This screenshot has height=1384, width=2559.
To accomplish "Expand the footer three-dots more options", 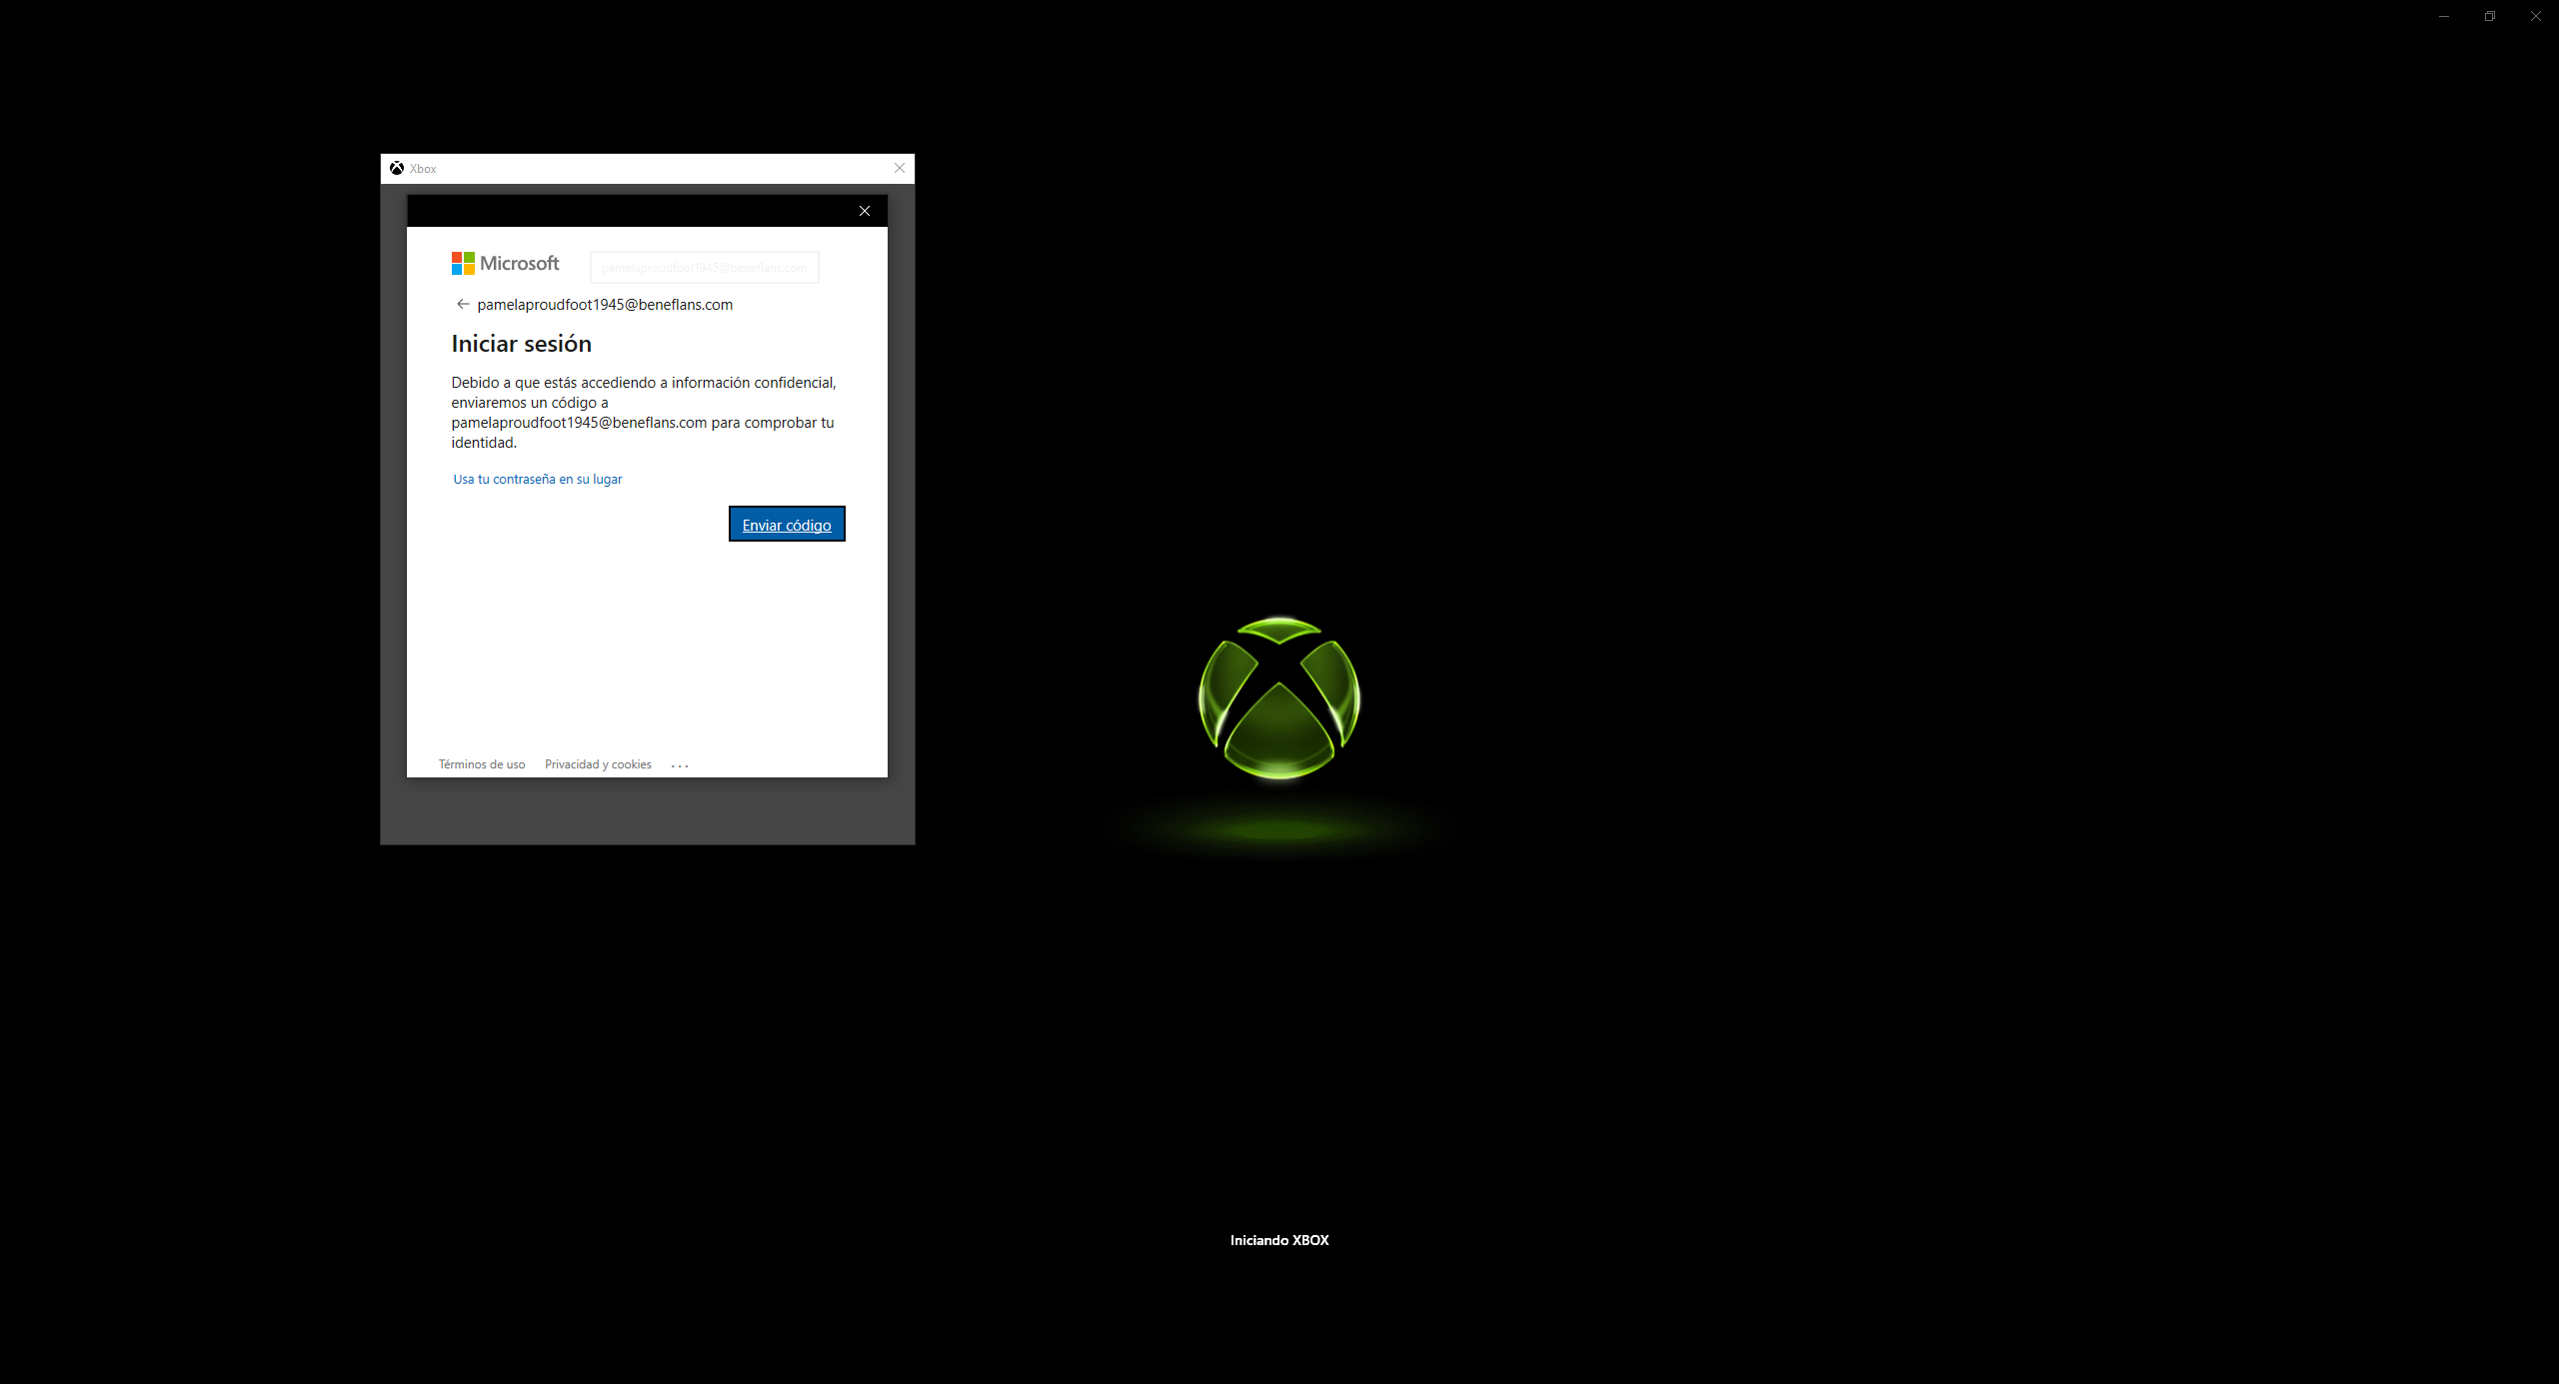I will (680, 765).
